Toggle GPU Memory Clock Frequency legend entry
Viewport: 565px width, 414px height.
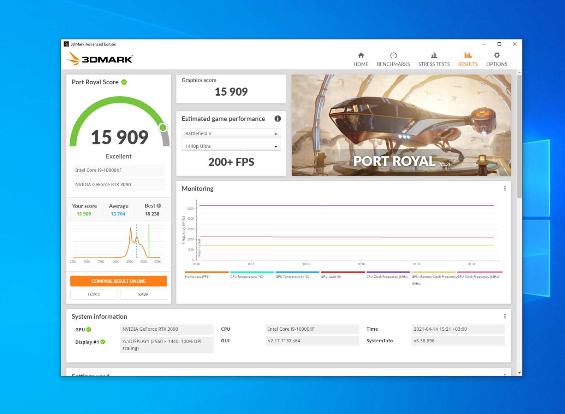click(x=434, y=280)
